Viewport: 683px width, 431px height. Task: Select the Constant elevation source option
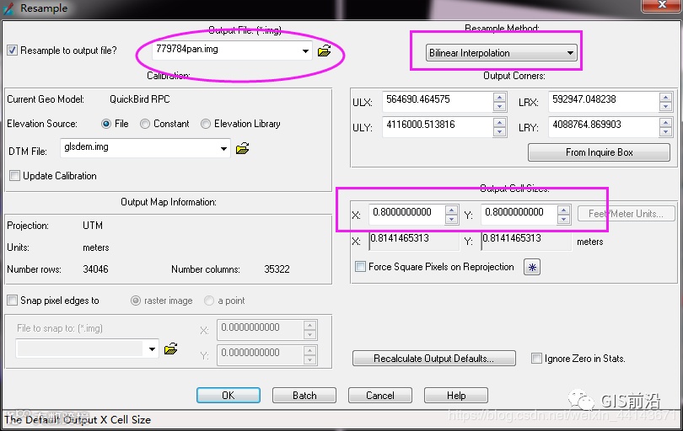click(145, 124)
